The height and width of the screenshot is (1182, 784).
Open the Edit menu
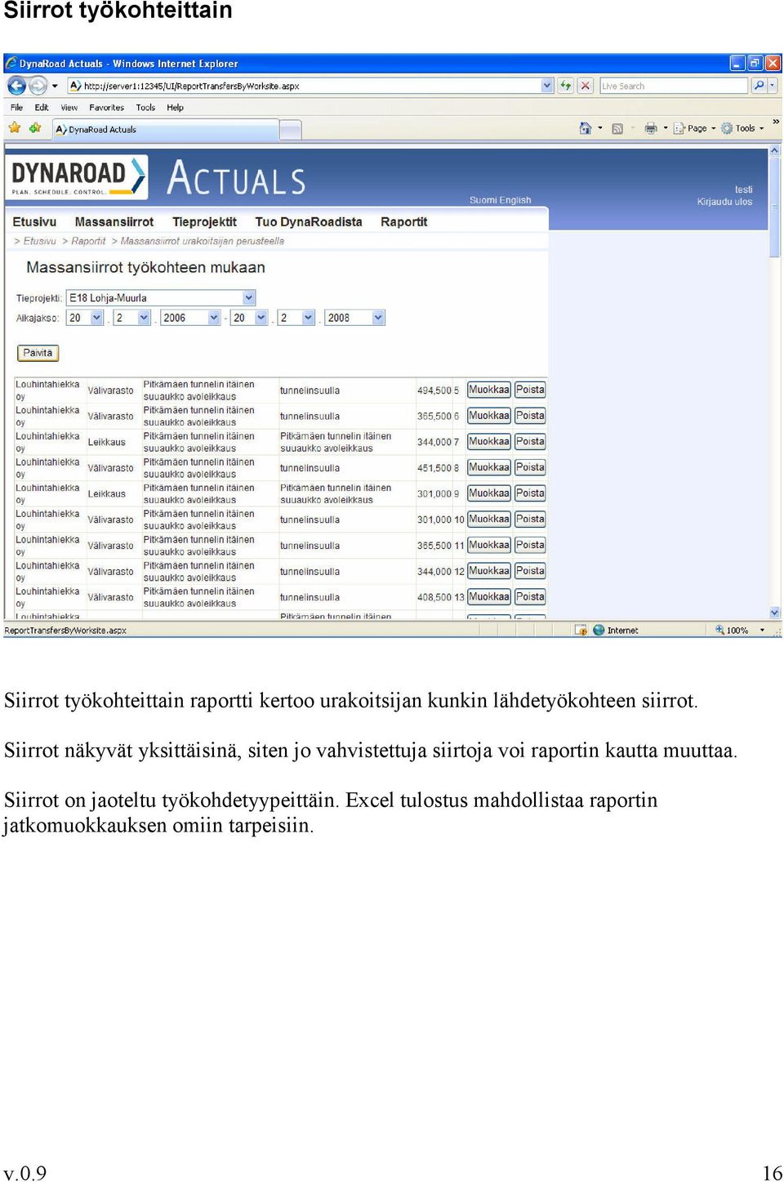[x=42, y=107]
